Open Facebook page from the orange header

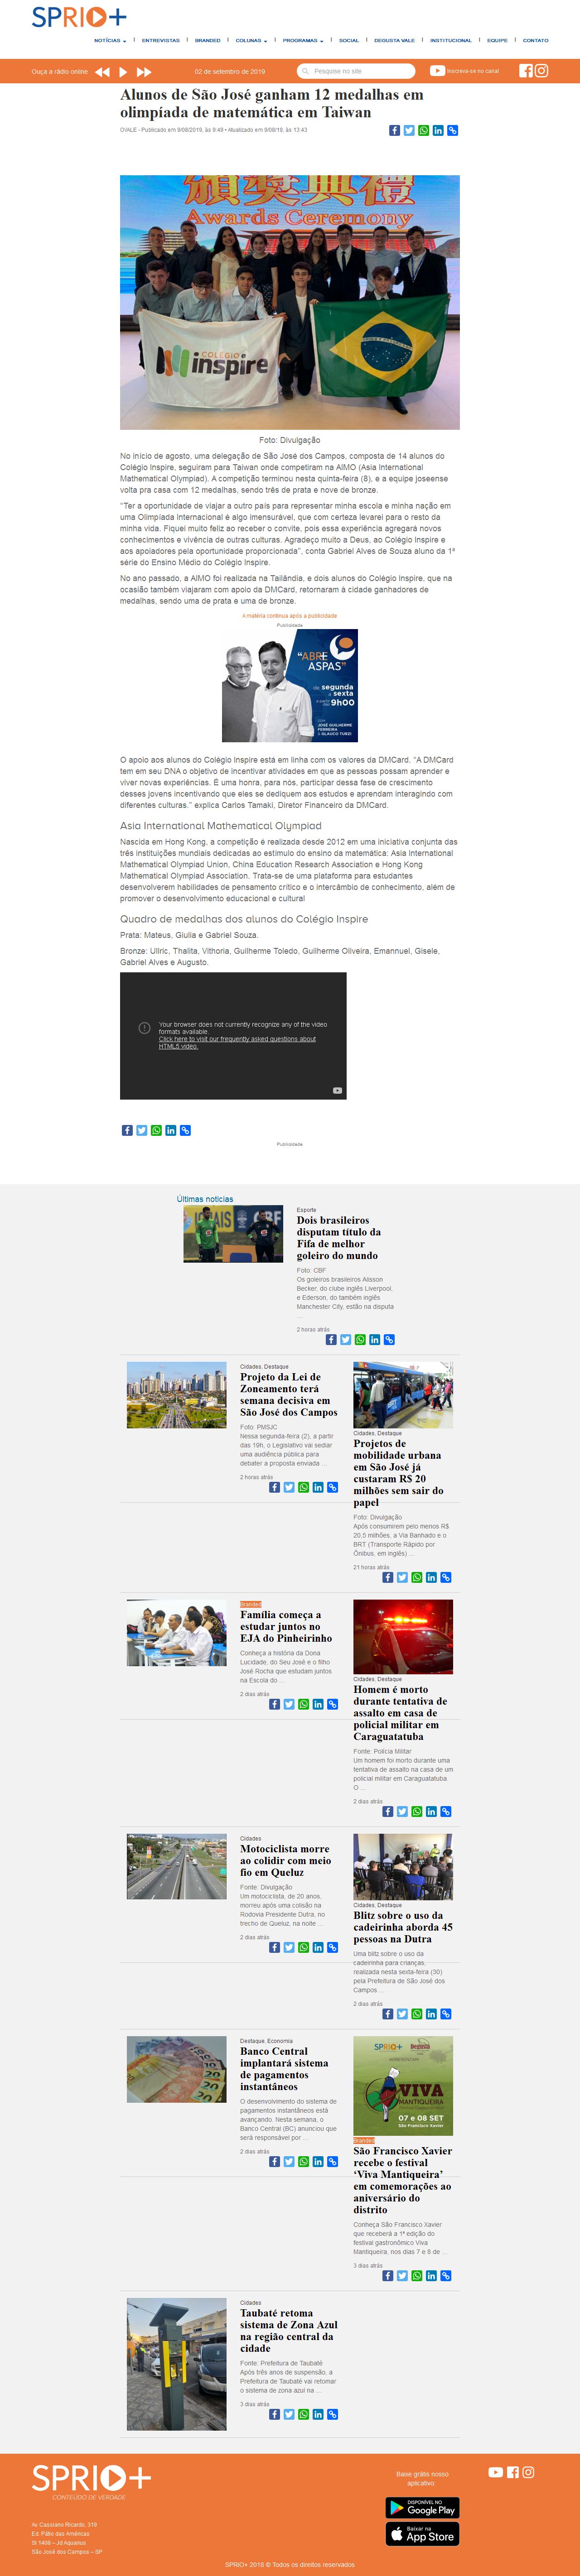point(525,71)
